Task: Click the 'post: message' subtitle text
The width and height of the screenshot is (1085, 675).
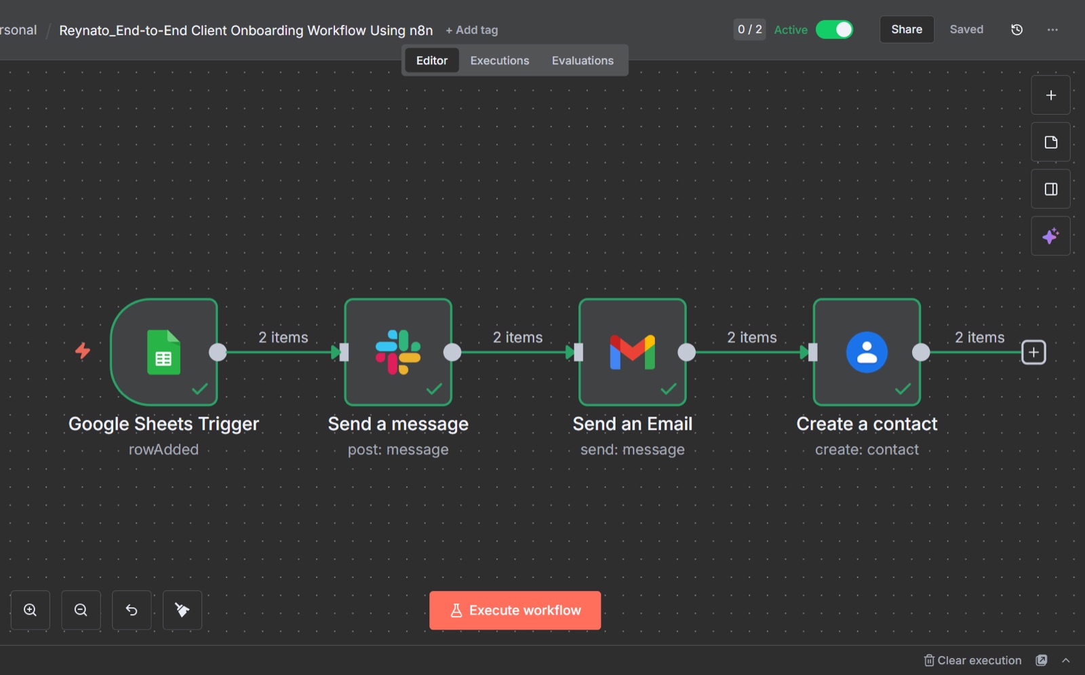Action: tap(398, 450)
